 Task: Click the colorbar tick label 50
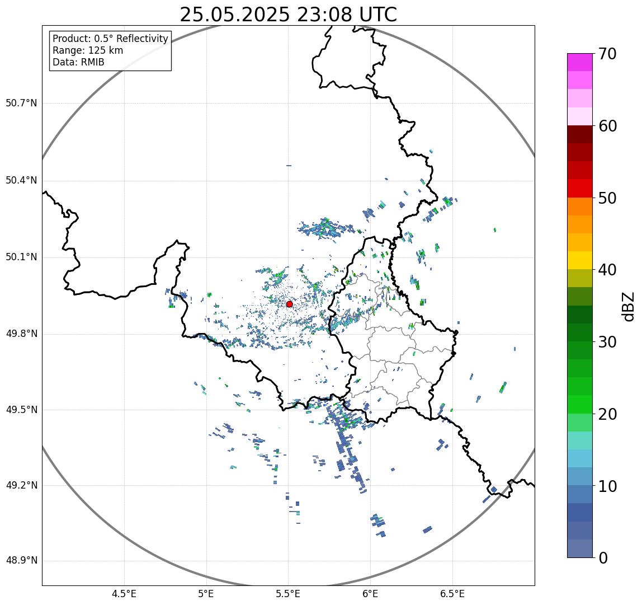click(x=607, y=198)
